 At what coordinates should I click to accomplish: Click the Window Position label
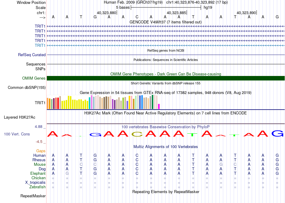point(31,2)
